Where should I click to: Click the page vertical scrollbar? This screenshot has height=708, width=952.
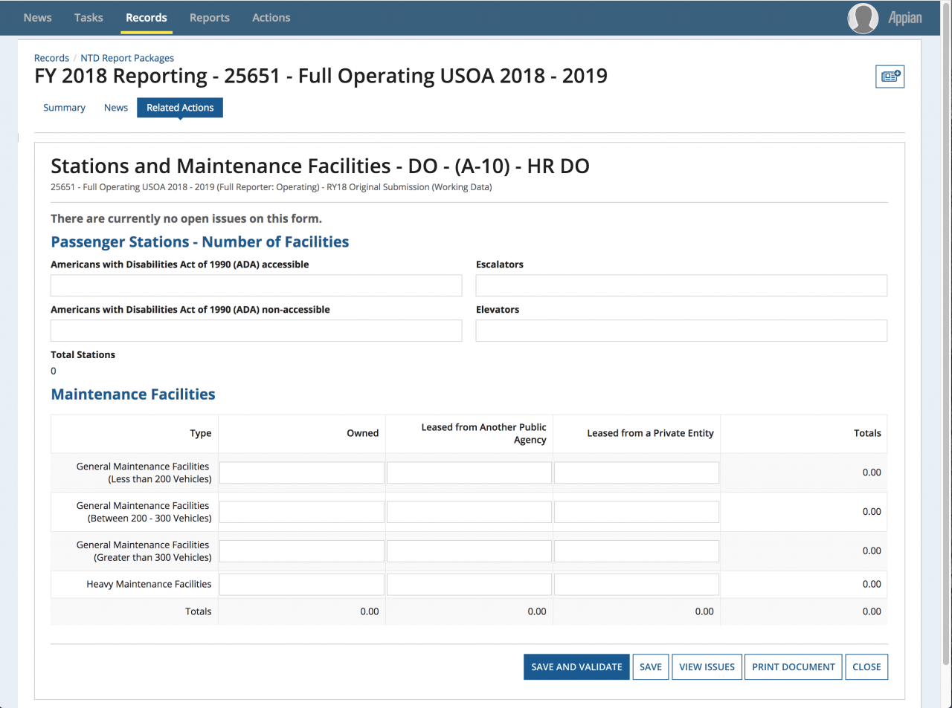click(946, 334)
